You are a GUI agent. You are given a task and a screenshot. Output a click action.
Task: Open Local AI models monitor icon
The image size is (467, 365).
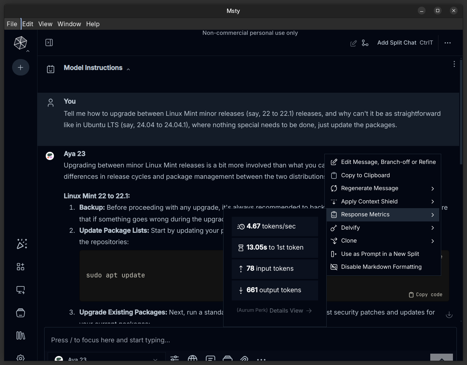click(21, 290)
